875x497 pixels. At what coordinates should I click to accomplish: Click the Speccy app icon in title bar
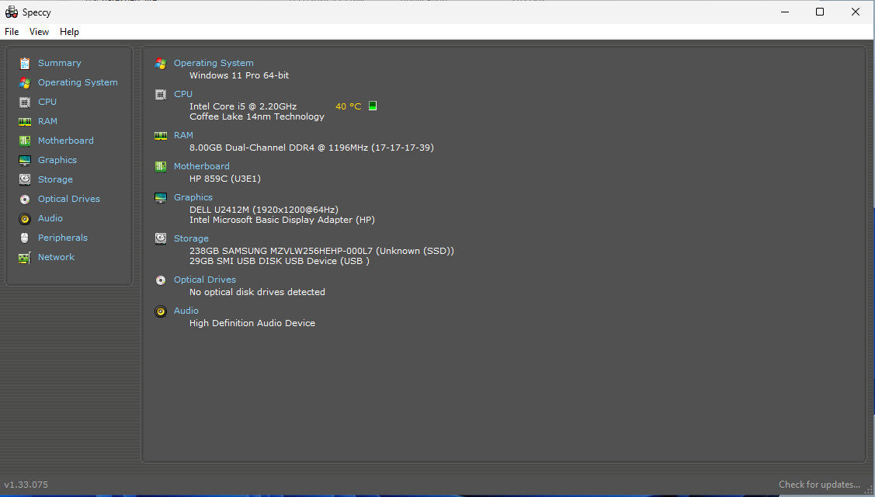point(11,12)
